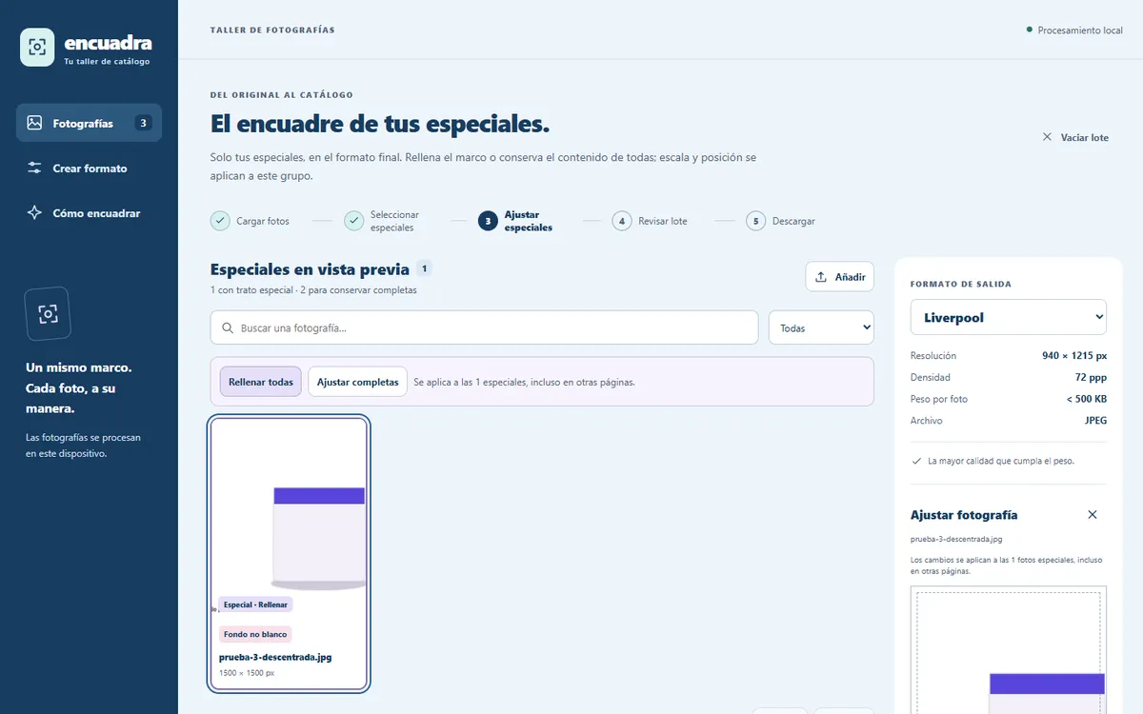Open the Liverpool output format dropdown
The width and height of the screenshot is (1143, 714).
pos(1009,318)
